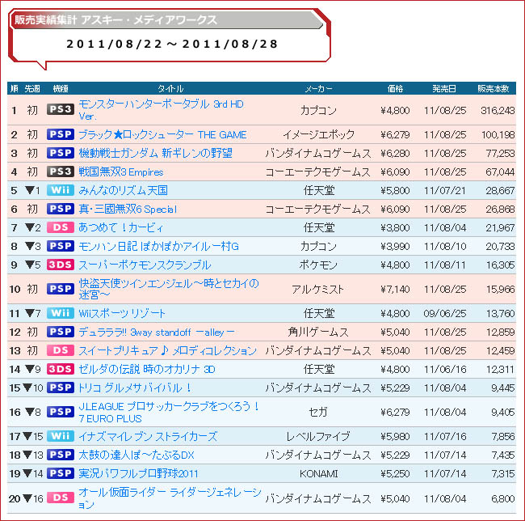Click the PSP badge for 太鼓の達人ぽ〜たぶるDX
Screen dimensions: 525x521
point(61,455)
